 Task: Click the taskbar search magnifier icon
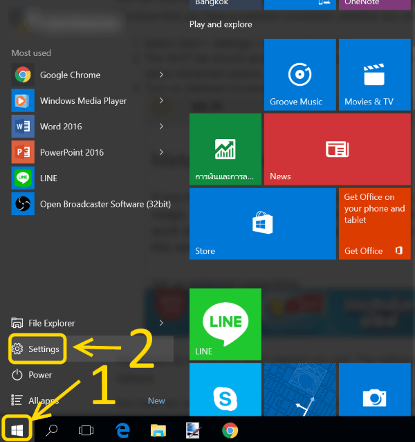pos(52,430)
